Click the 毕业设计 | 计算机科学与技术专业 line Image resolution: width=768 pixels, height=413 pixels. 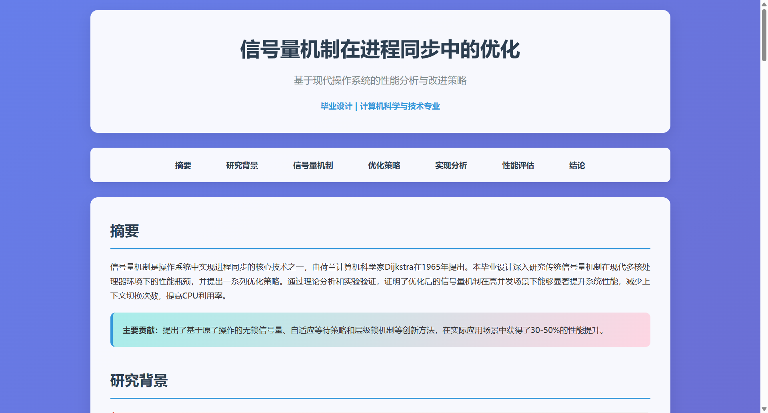[380, 106]
